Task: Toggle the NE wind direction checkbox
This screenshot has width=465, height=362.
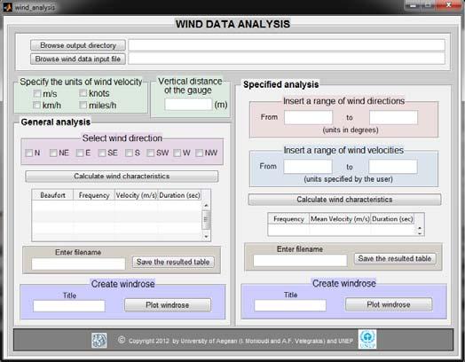Action: click(x=53, y=153)
